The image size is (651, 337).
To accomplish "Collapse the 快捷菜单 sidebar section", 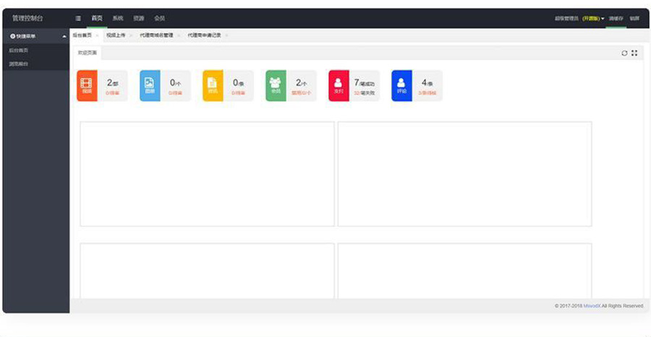I will (x=64, y=36).
